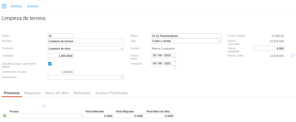Click the green add process icon
This screenshot has width=296, height=122.
(x=5, y=116)
